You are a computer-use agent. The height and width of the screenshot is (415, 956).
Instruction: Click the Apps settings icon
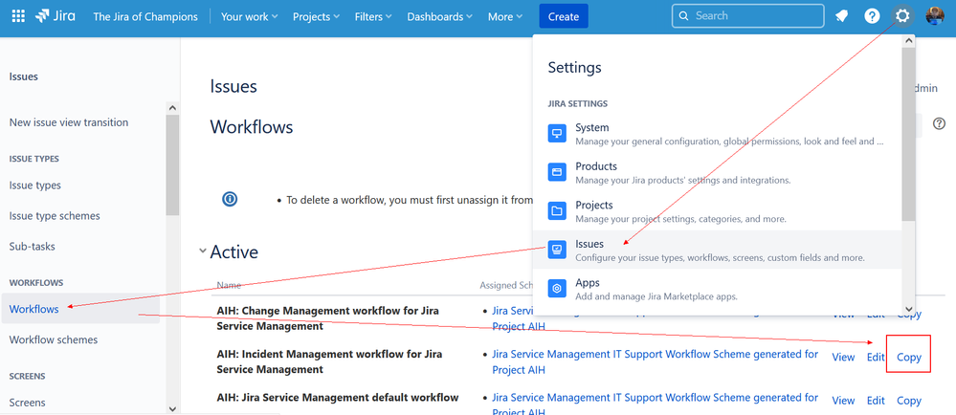coord(557,289)
